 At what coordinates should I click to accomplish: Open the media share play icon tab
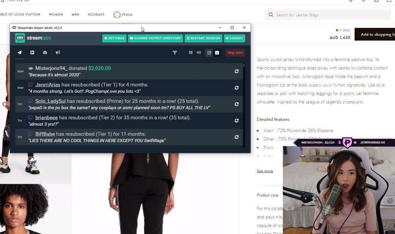coord(32,53)
